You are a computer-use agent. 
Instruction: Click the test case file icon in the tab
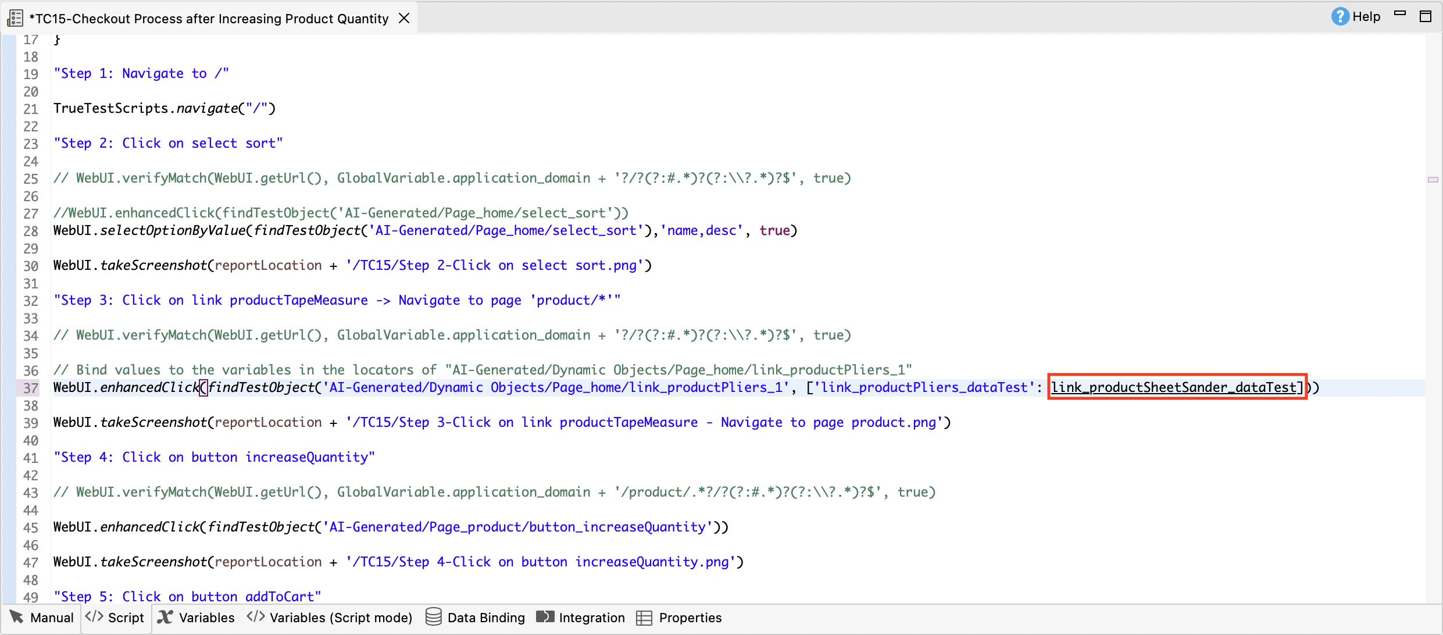click(x=15, y=19)
